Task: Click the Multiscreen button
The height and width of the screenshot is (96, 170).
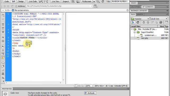Action: pos(87,2)
